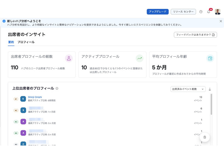Open the 出席済みイベント総数 sort dropdown
Screen dimensions: 224x149
[x=187, y=89]
